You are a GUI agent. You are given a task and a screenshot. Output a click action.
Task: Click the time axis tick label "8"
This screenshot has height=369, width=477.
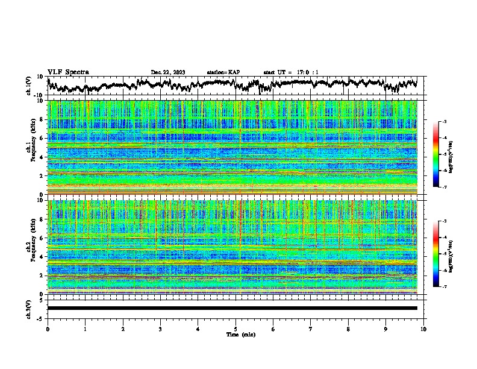pos(348,329)
